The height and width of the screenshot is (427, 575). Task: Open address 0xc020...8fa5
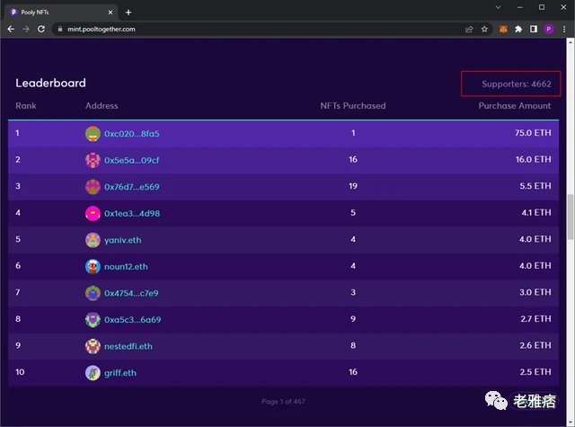click(132, 134)
